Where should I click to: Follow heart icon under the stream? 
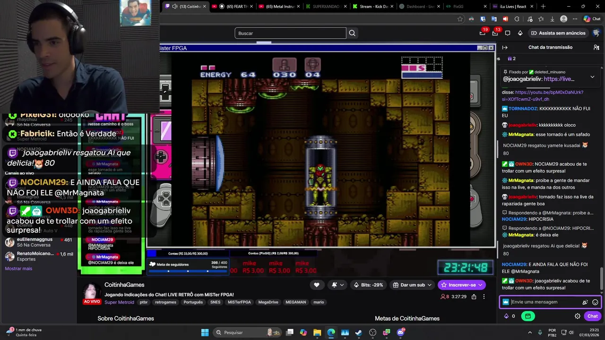(x=317, y=285)
